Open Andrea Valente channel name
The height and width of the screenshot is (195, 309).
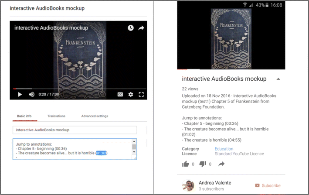click(x=215, y=183)
